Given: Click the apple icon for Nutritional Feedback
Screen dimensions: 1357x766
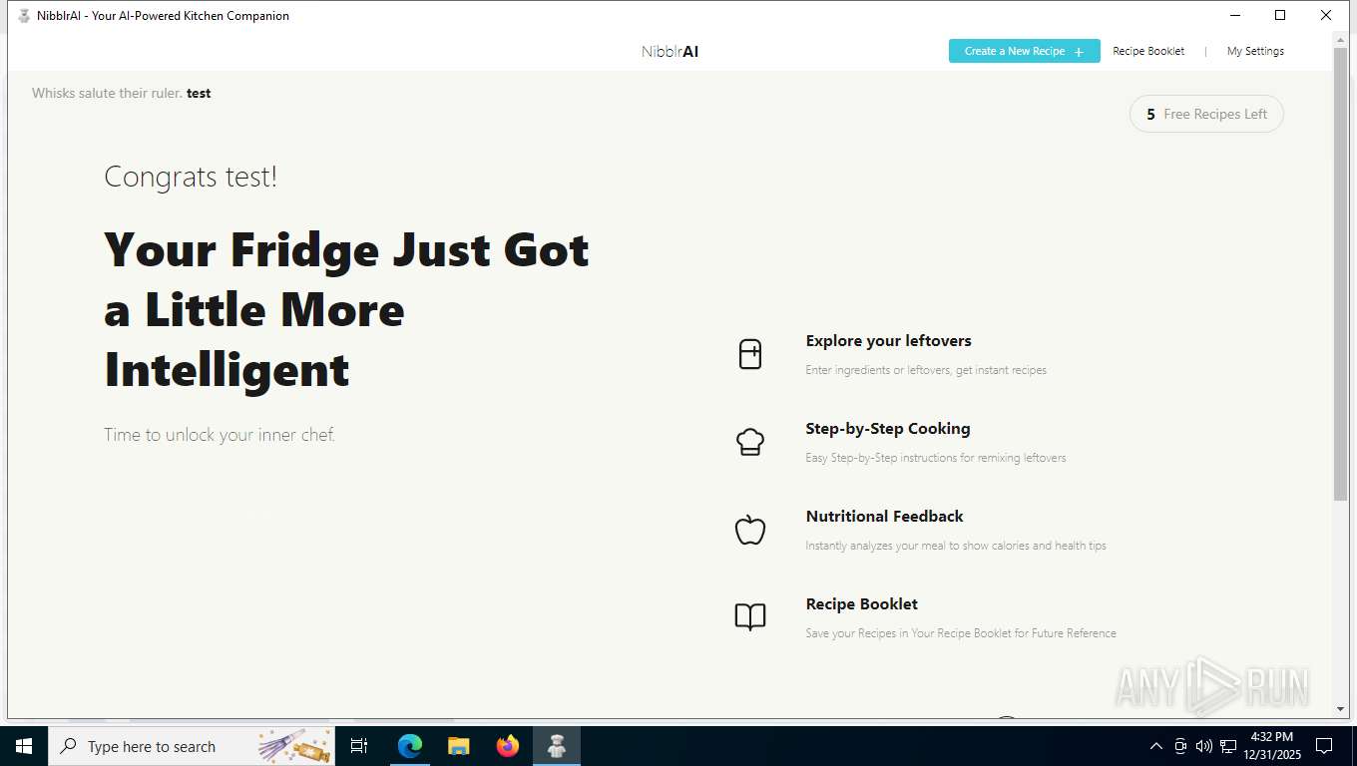Looking at the screenshot, I should (x=750, y=530).
